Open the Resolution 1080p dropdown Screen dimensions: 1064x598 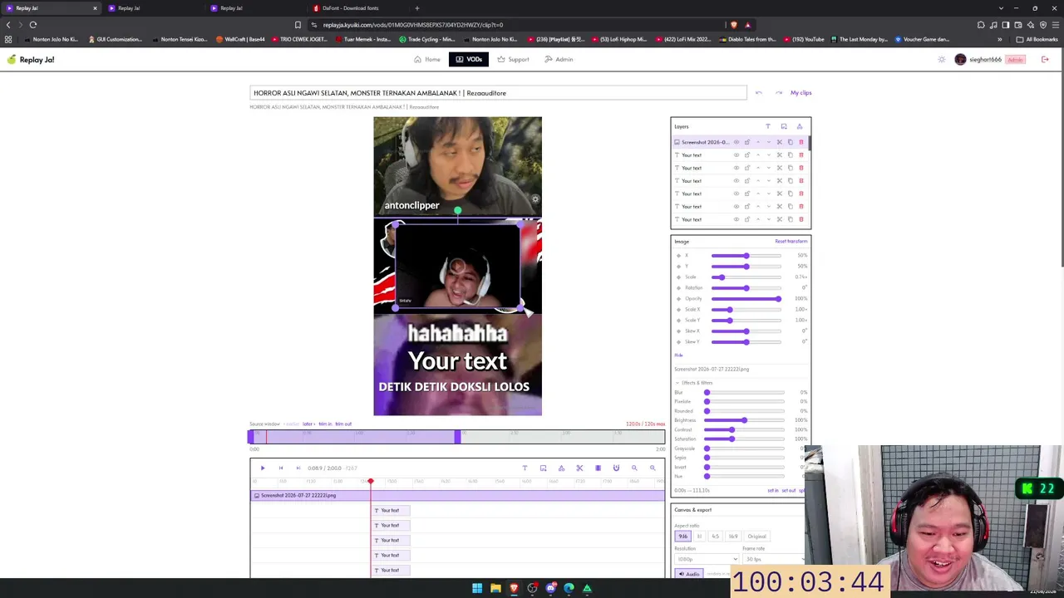[707, 559]
